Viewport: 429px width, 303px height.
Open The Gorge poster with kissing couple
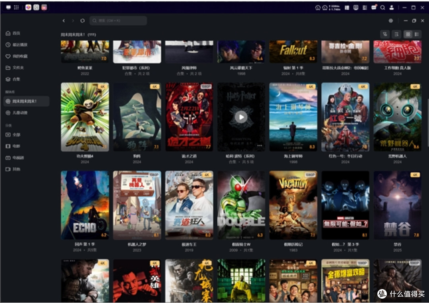398,205
